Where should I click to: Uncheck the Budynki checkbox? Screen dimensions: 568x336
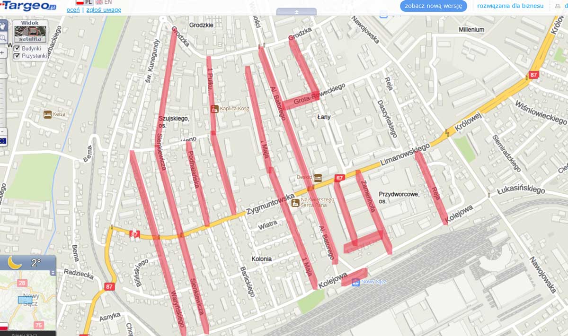(x=17, y=48)
